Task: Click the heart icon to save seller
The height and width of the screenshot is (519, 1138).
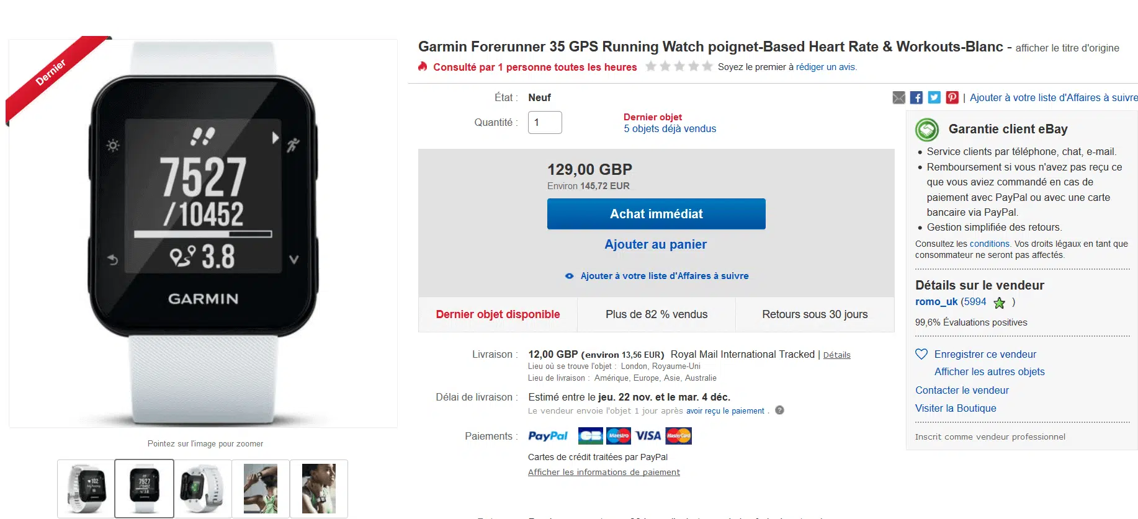Action: pyautogui.click(x=921, y=354)
